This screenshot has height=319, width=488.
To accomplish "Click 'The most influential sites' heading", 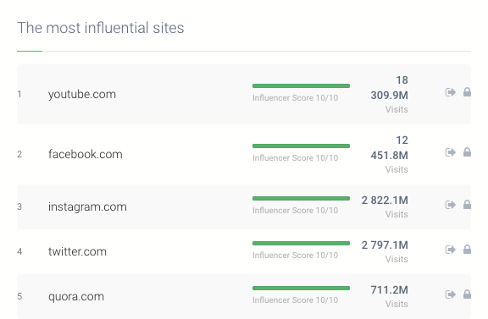I will (101, 28).
